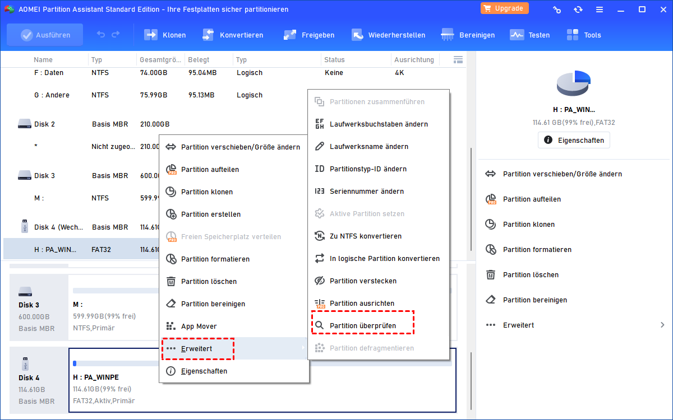Choose Eigenschaften in context menu
Image resolution: width=673 pixels, height=420 pixels.
pyautogui.click(x=234, y=371)
